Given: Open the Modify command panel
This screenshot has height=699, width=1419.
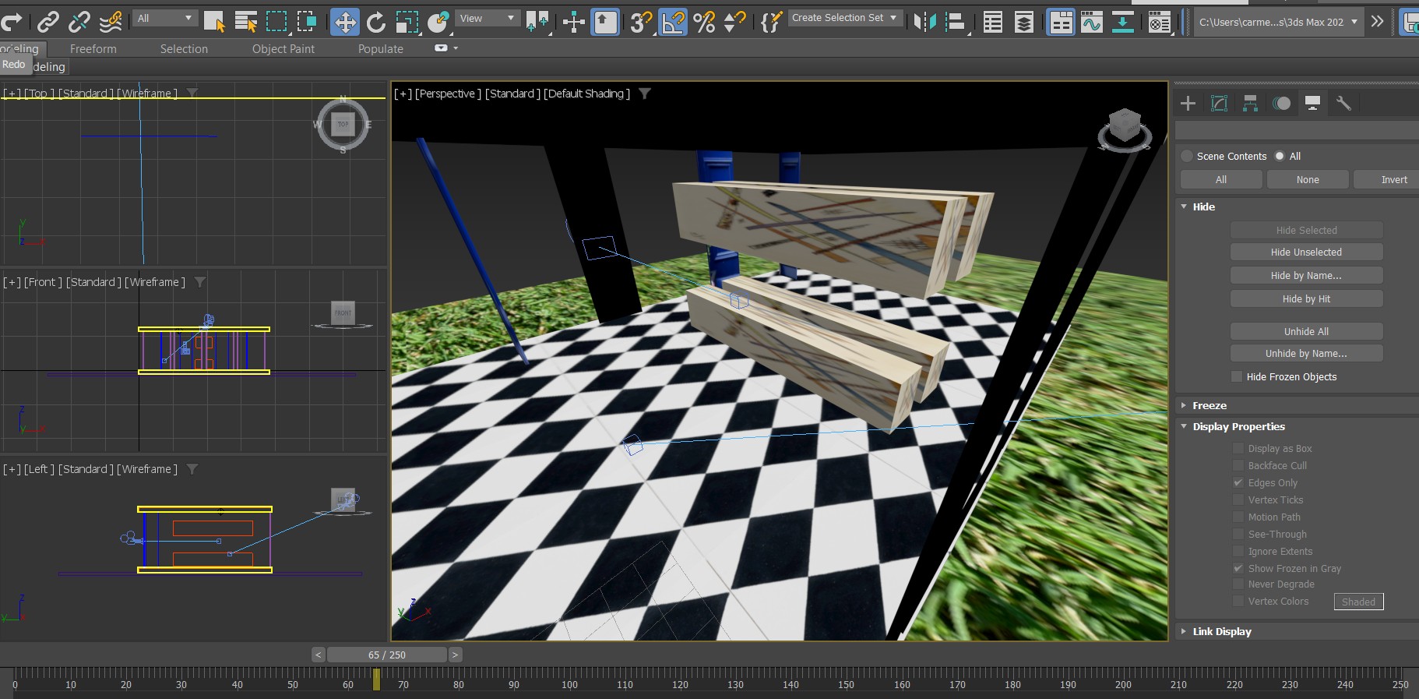Looking at the screenshot, I should [x=1219, y=104].
